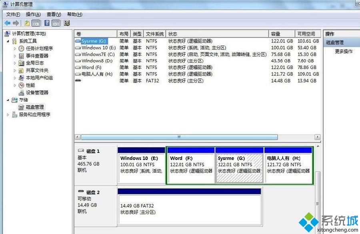Click the Performance icon in tree
This screenshot has width=360, height=234.
click(x=21, y=85)
